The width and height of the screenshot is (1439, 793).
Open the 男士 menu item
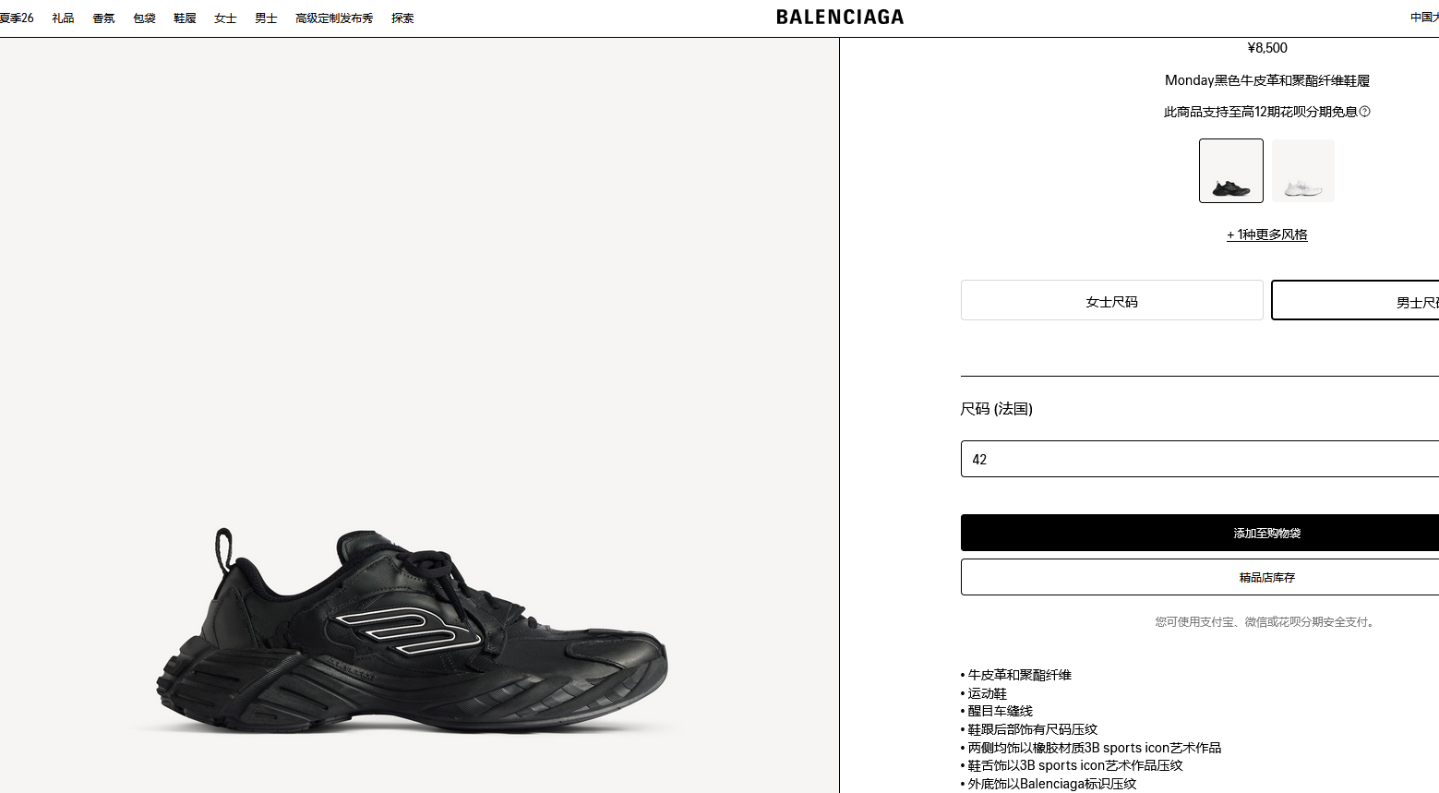266,18
